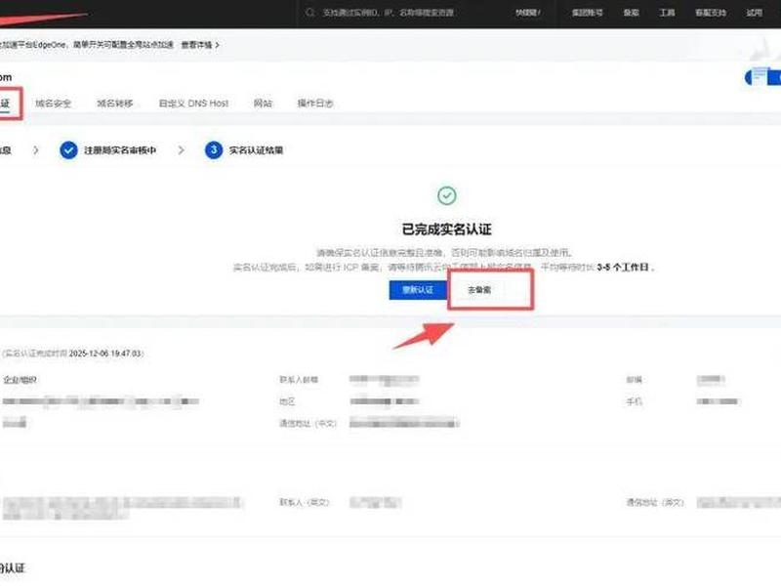Click the 邮编 field label
Screen dimensions: 781x586
tap(634, 380)
